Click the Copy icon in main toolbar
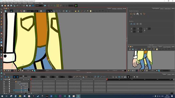This screenshot has height=98, width=175. tap(27, 6)
